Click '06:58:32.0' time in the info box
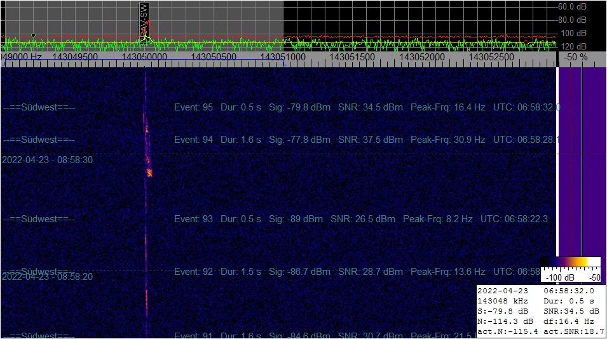The image size is (607, 339). (569, 291)
